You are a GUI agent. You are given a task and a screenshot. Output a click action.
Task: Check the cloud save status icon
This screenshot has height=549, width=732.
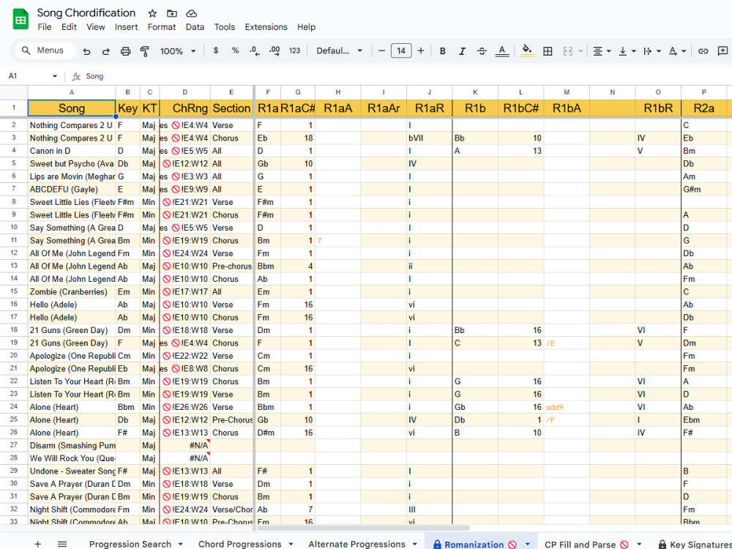click(191, 13)
